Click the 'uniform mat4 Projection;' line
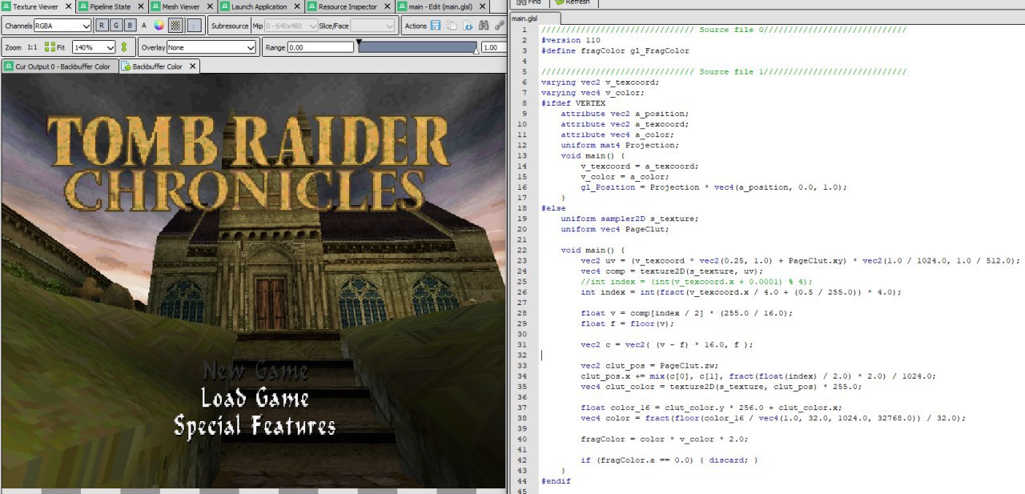Viewport: 1025px width, 494px height. click(x=620, y=145)
